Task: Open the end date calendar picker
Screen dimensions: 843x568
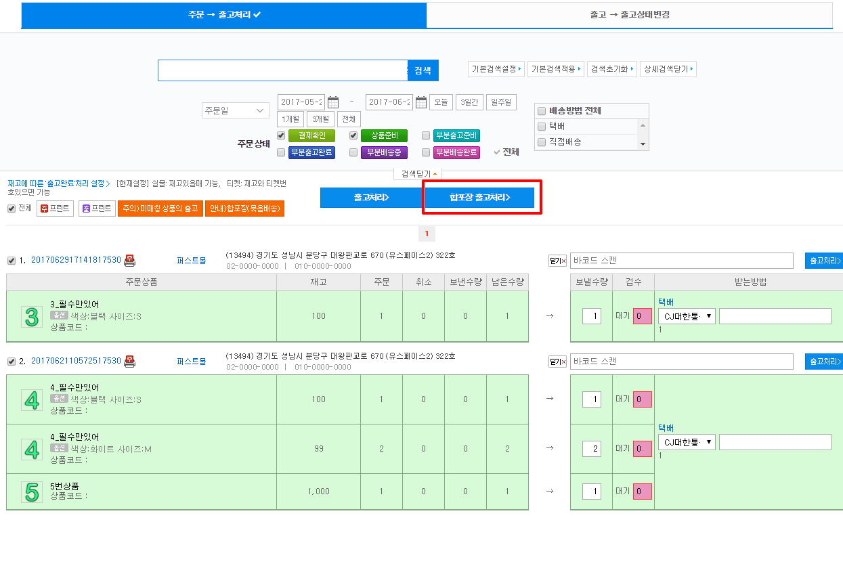Action: pyautogui.click(x=420, y=102)
